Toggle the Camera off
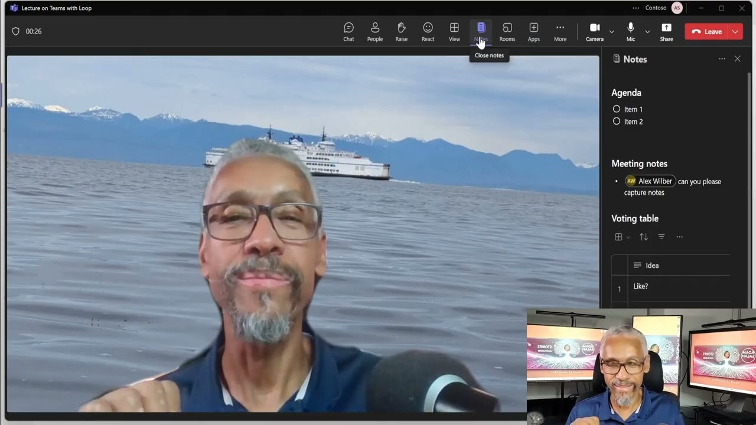756x425 pixels. [595, 32]
